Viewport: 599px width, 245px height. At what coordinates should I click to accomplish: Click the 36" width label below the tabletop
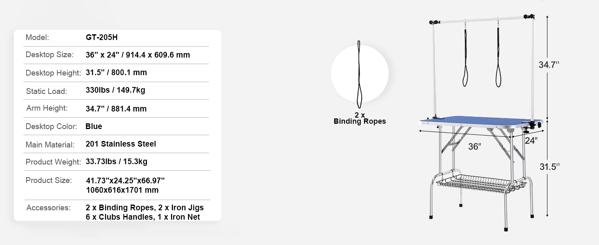tap(475, 147)
